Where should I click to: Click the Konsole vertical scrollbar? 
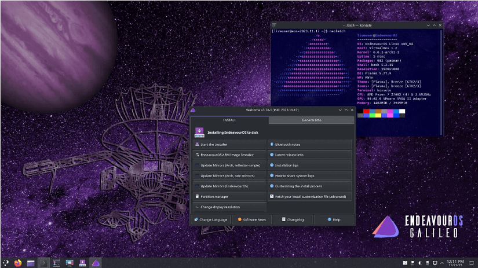pos(441,82)
